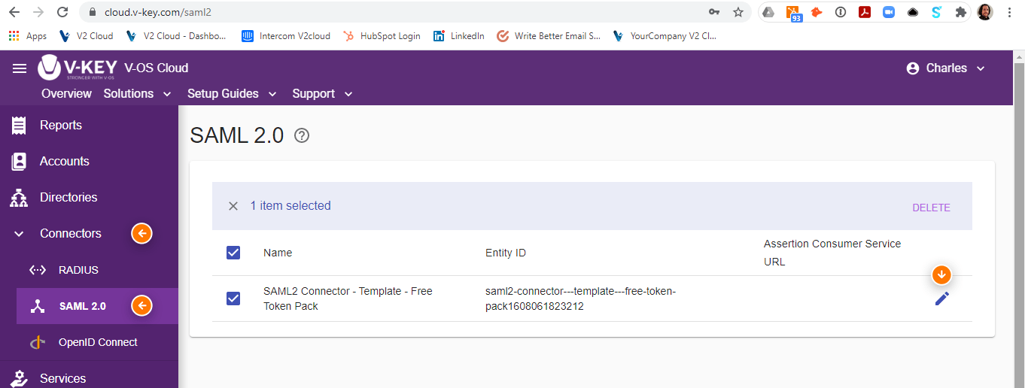This screenshot has height=388, width=1025.
Task: Open the LinkedIn bookmark
Action: (x=459, y=35)
